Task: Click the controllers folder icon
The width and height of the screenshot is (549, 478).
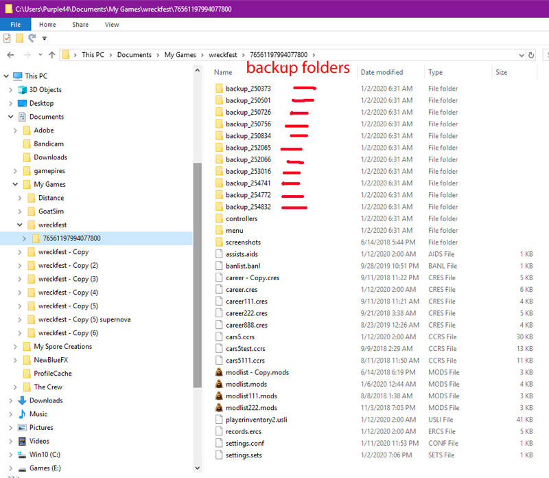Action: pyautogui.click(x=219, y=218)
